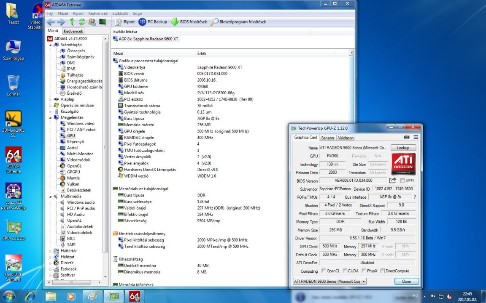The image size is (486, 303).
Task: Open the Súgó menu
Action: [137, 13]
